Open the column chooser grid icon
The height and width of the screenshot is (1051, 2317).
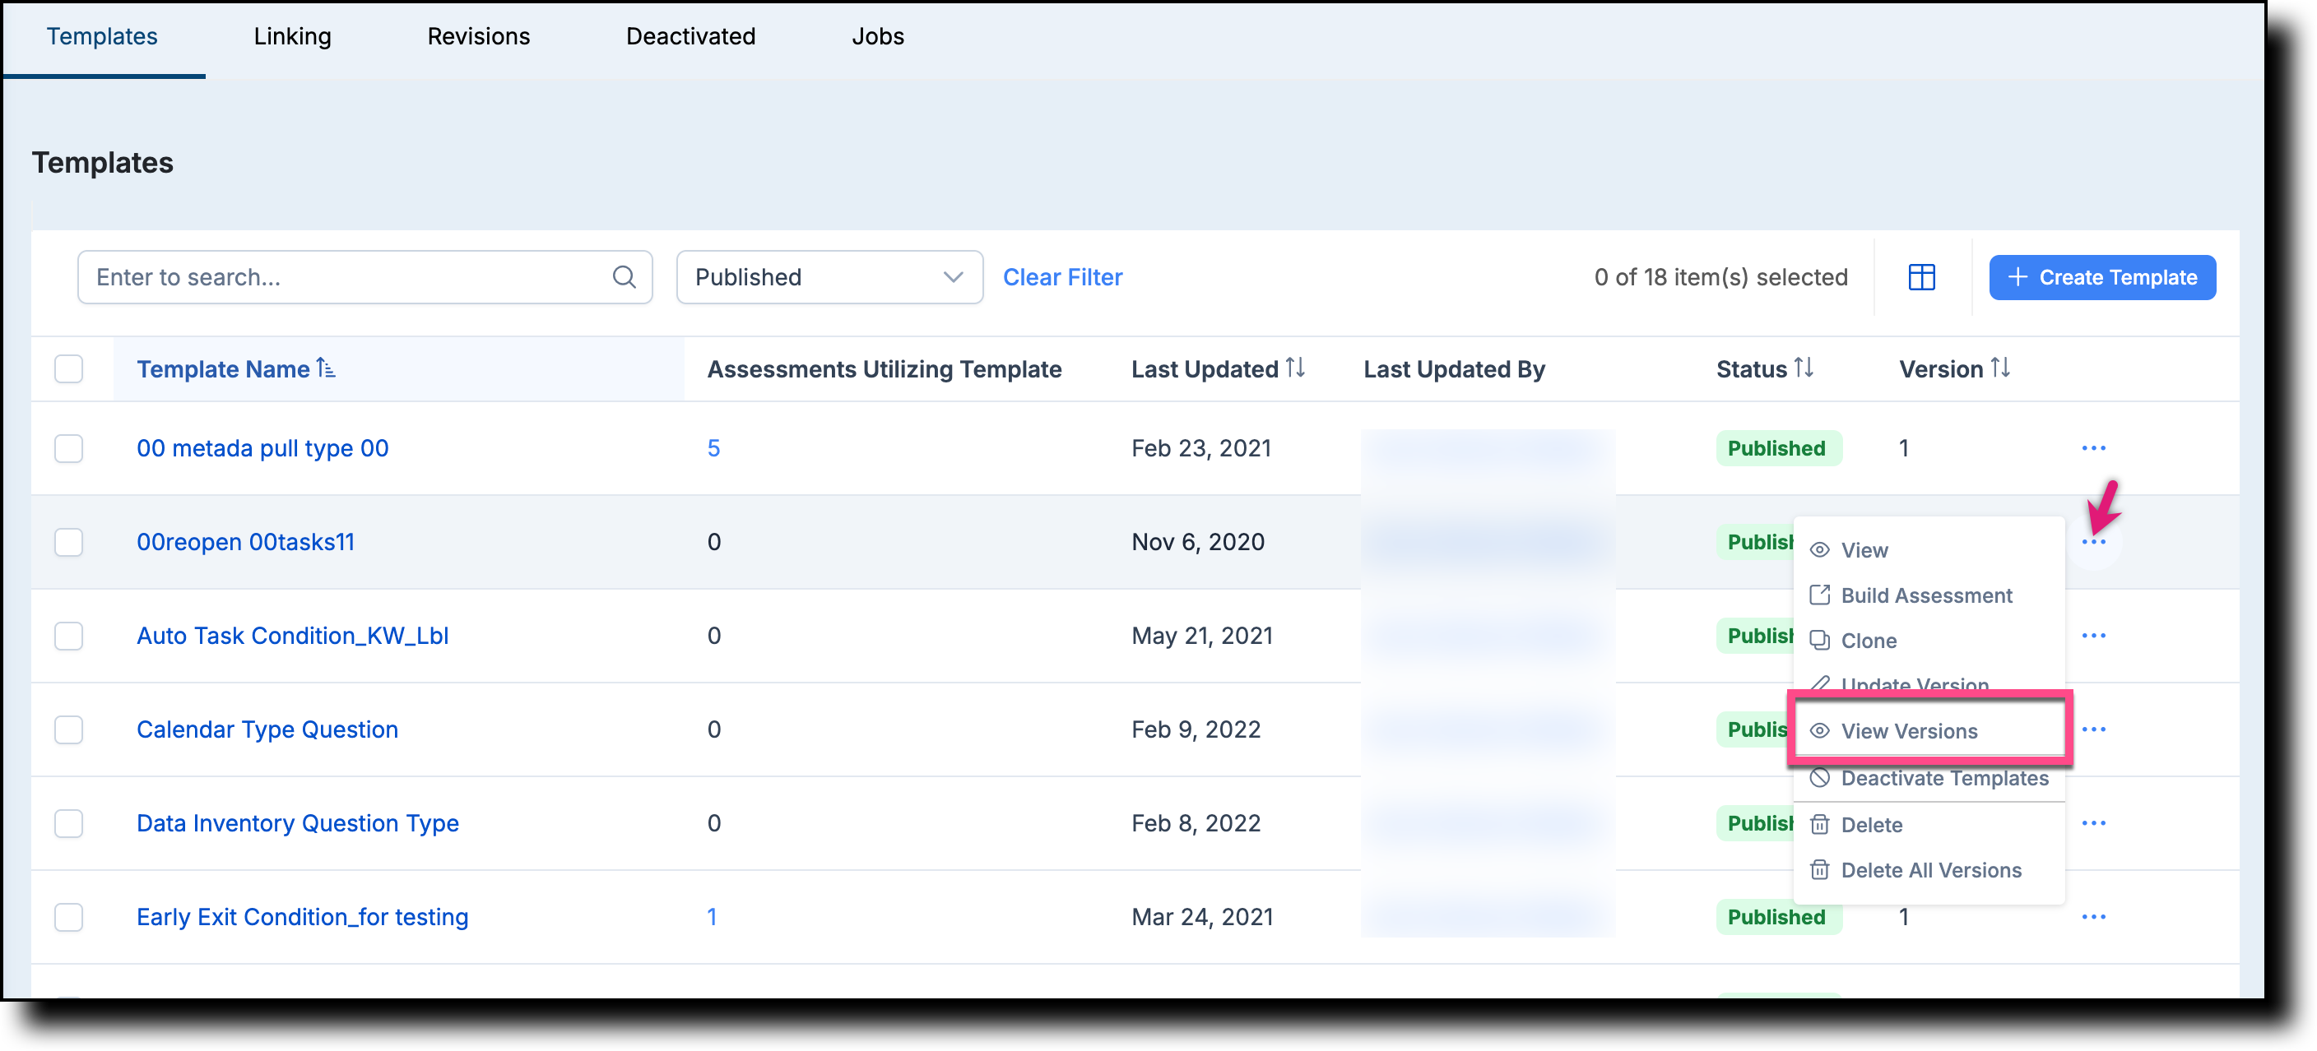click(1920, 277)
